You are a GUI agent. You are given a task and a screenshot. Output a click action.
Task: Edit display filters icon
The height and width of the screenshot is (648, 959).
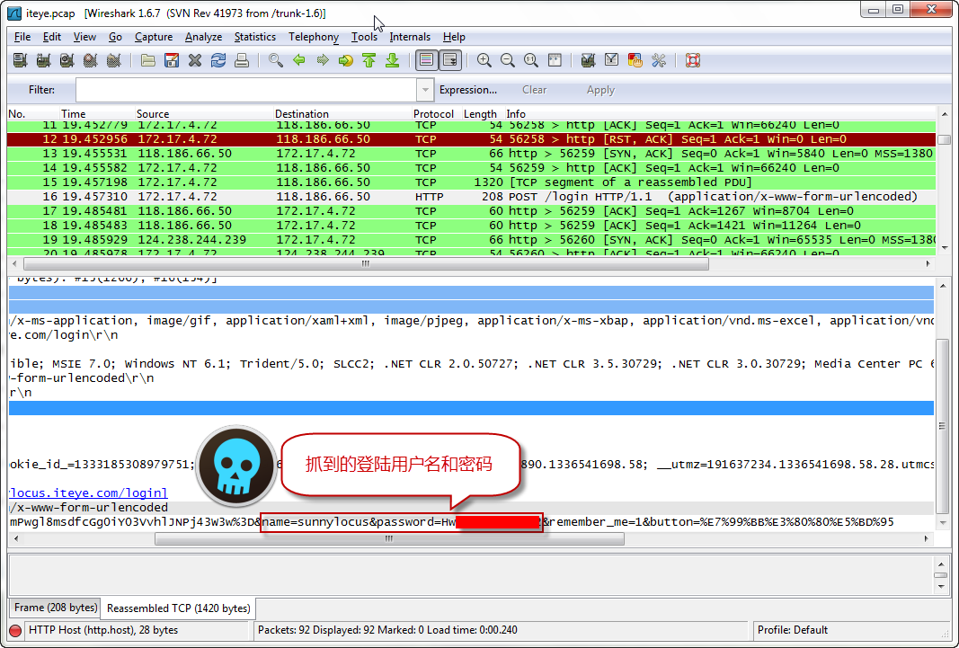click(611, 60)
